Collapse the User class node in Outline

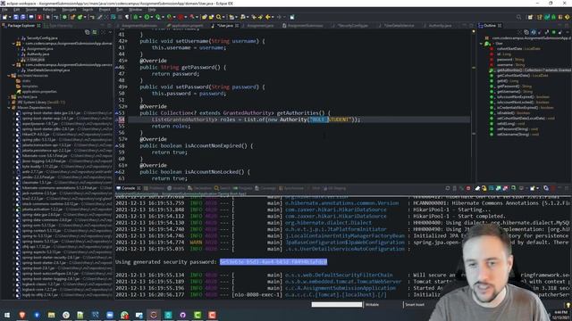(481, 44)
